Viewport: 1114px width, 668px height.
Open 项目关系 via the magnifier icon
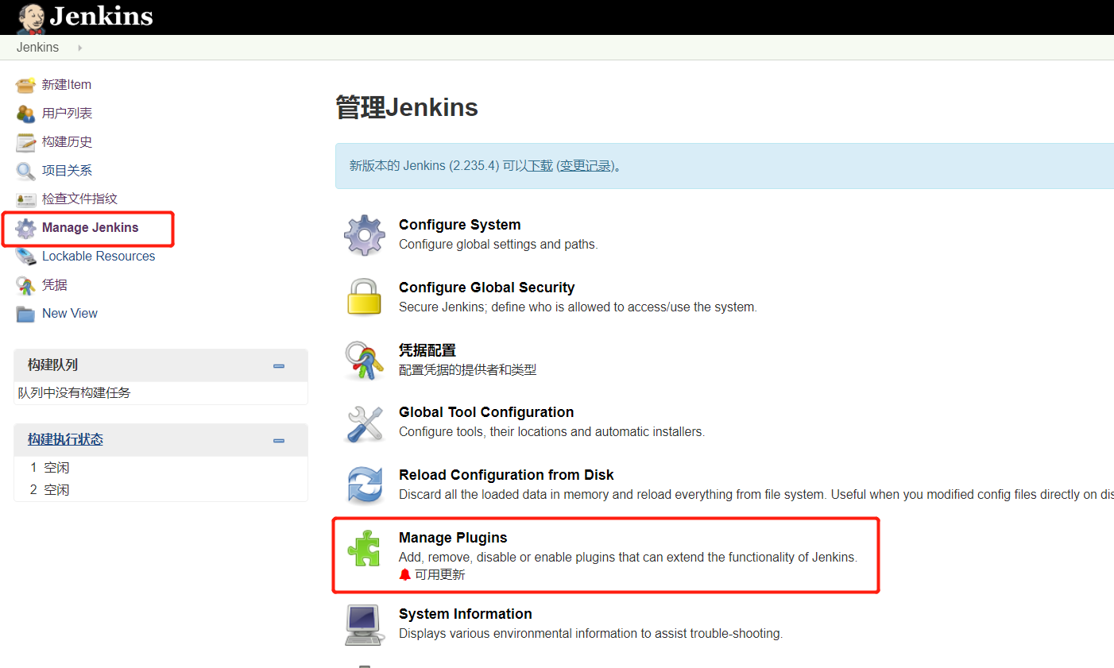25,170
